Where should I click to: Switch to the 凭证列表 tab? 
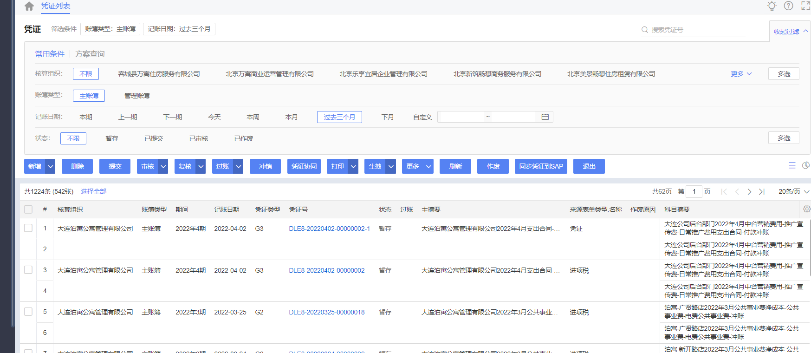[x=55, y=6]
